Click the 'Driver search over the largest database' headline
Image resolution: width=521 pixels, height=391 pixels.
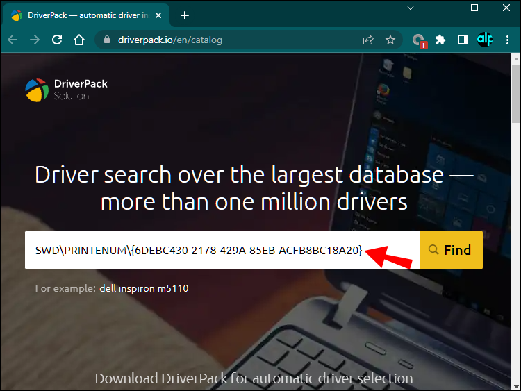pos(254,188)
